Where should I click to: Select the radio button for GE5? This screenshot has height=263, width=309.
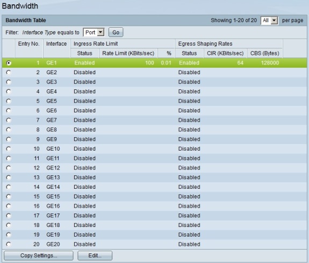pos(9,101)
